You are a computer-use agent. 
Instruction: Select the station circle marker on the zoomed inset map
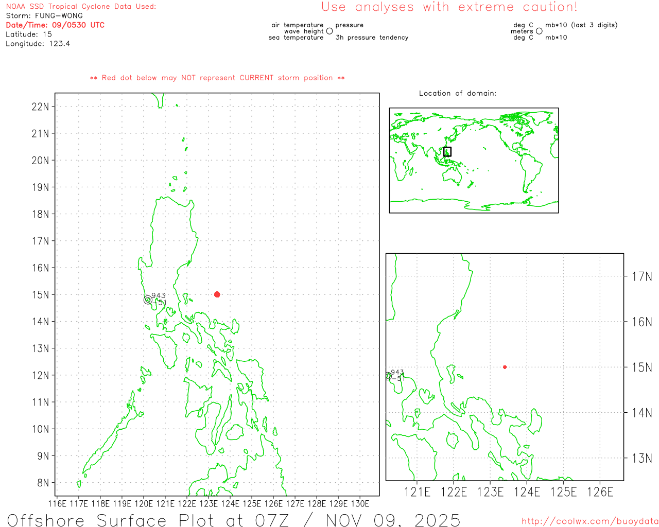click(388, 376)
